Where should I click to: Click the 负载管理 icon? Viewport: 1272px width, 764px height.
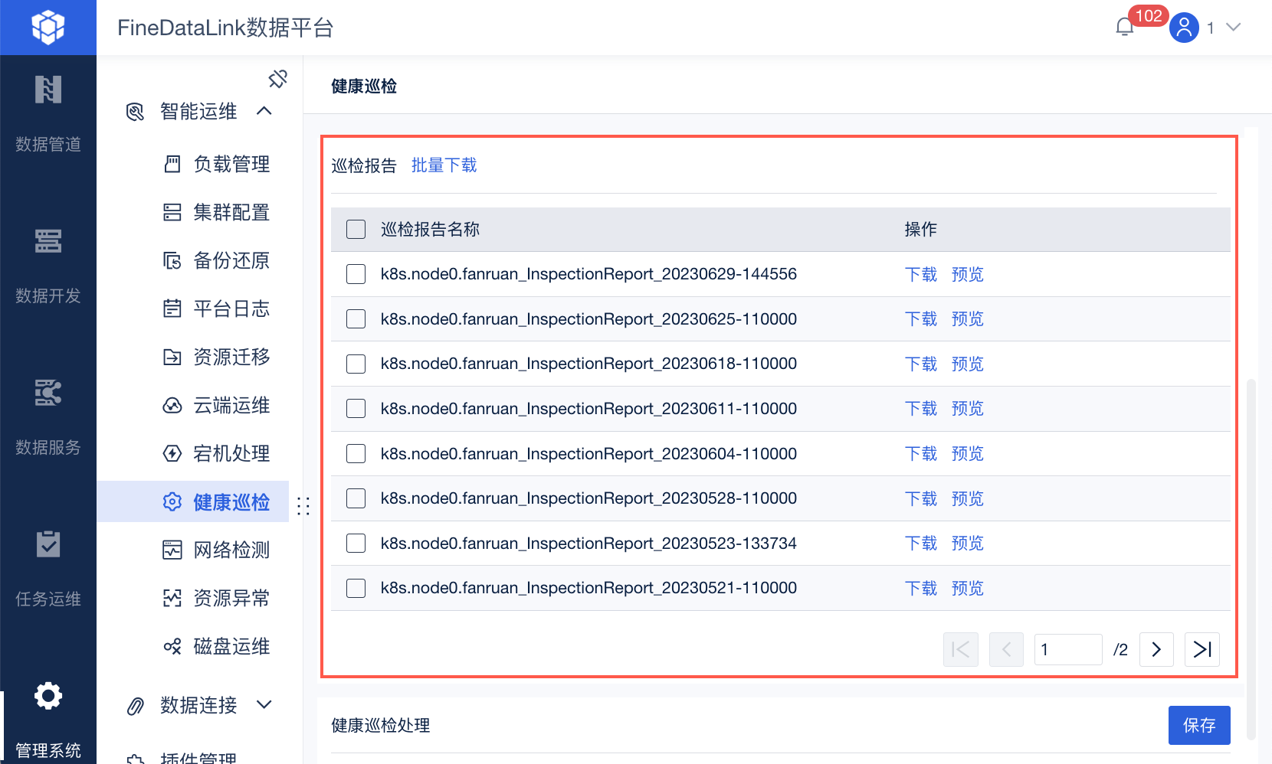tap(172, 164)
